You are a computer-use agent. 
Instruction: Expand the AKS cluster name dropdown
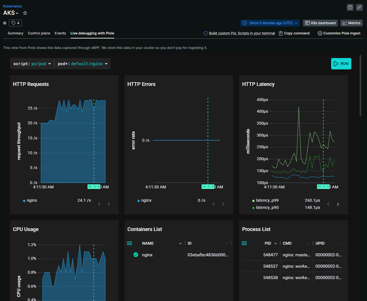coord(11,13)
